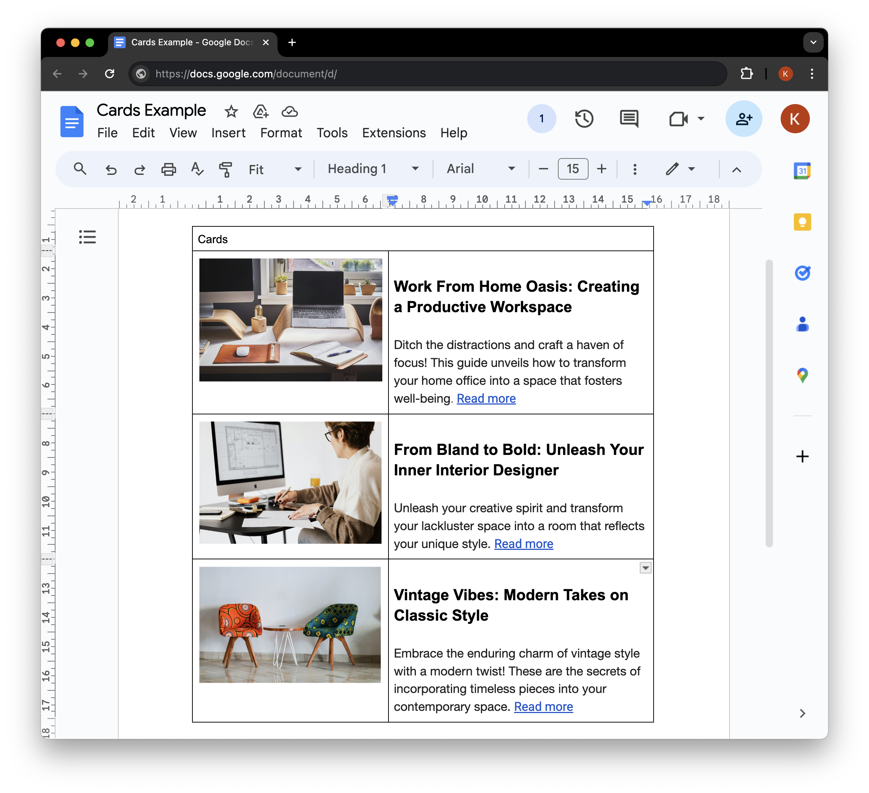Collapse the toolbar with up chevron
The width and height of the screenshot is (869, 793).
[736, 169]
